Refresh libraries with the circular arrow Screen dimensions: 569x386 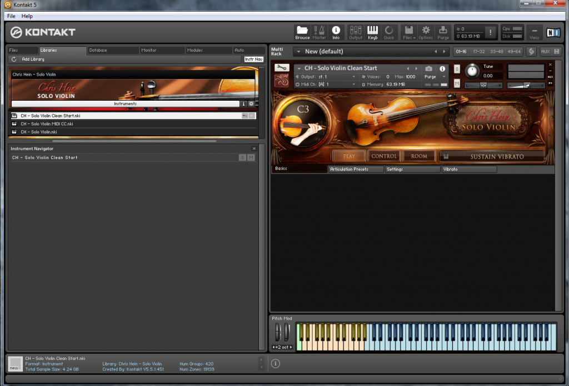14,59
